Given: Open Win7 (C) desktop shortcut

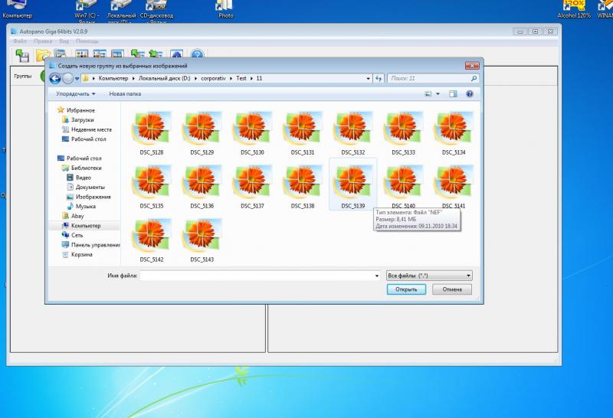Looking at the screenshot, I should point(87,11).
